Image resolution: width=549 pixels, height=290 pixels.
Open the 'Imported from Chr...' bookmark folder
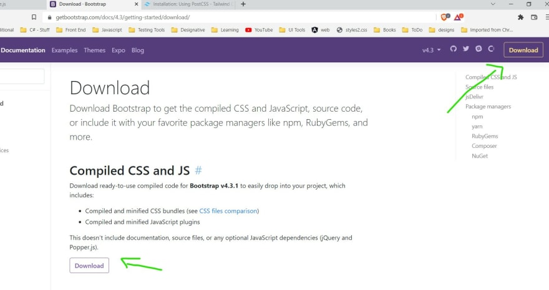pos(487,30)
